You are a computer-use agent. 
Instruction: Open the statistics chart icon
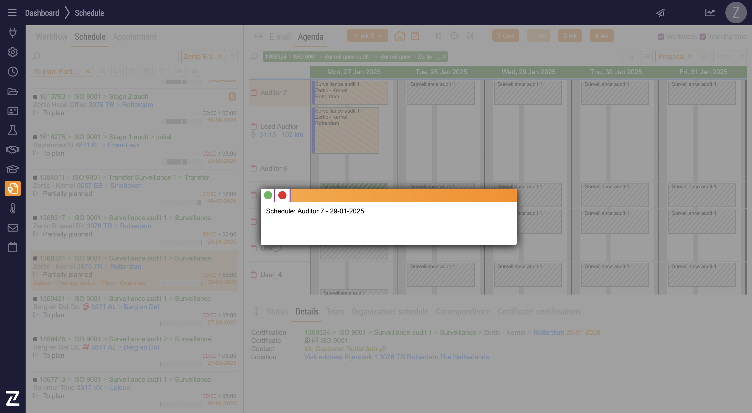click(x=710, y=13)
